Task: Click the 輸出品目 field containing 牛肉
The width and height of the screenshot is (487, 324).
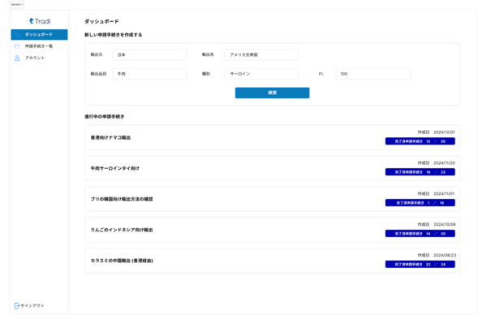Action: [149, 74]
